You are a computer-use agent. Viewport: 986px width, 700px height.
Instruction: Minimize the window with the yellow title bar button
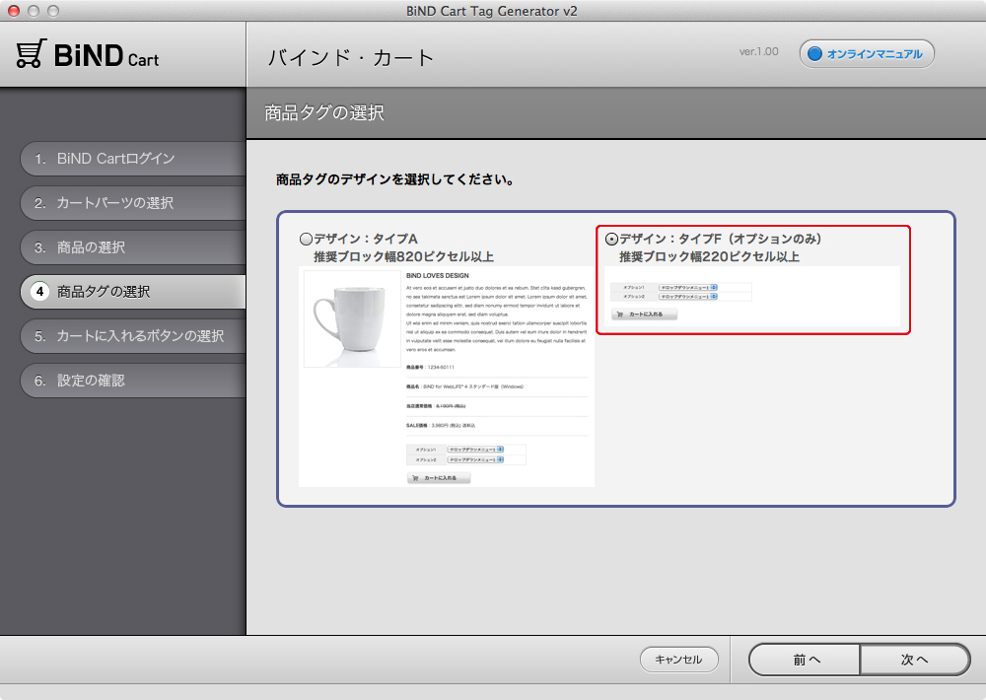pos(34,11)
